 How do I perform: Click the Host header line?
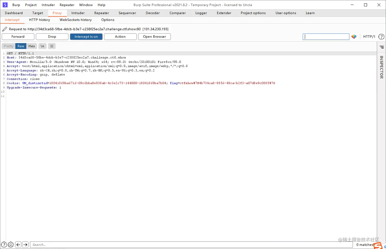(66, 58)
